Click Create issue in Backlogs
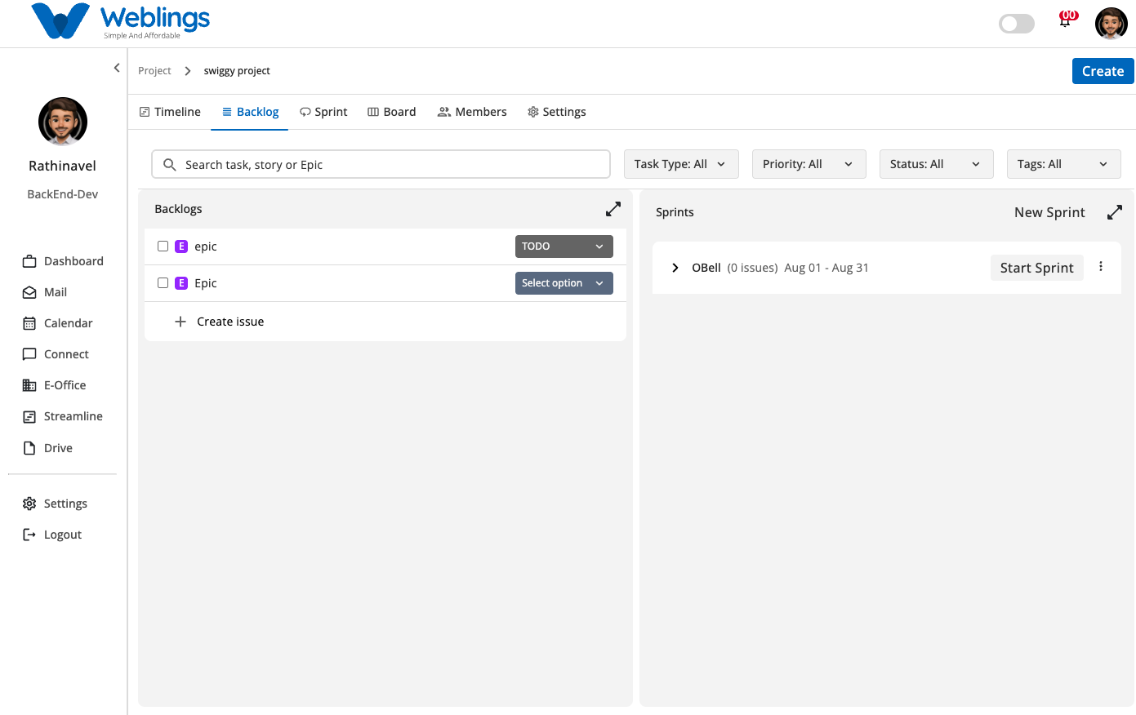 [230, 322]
